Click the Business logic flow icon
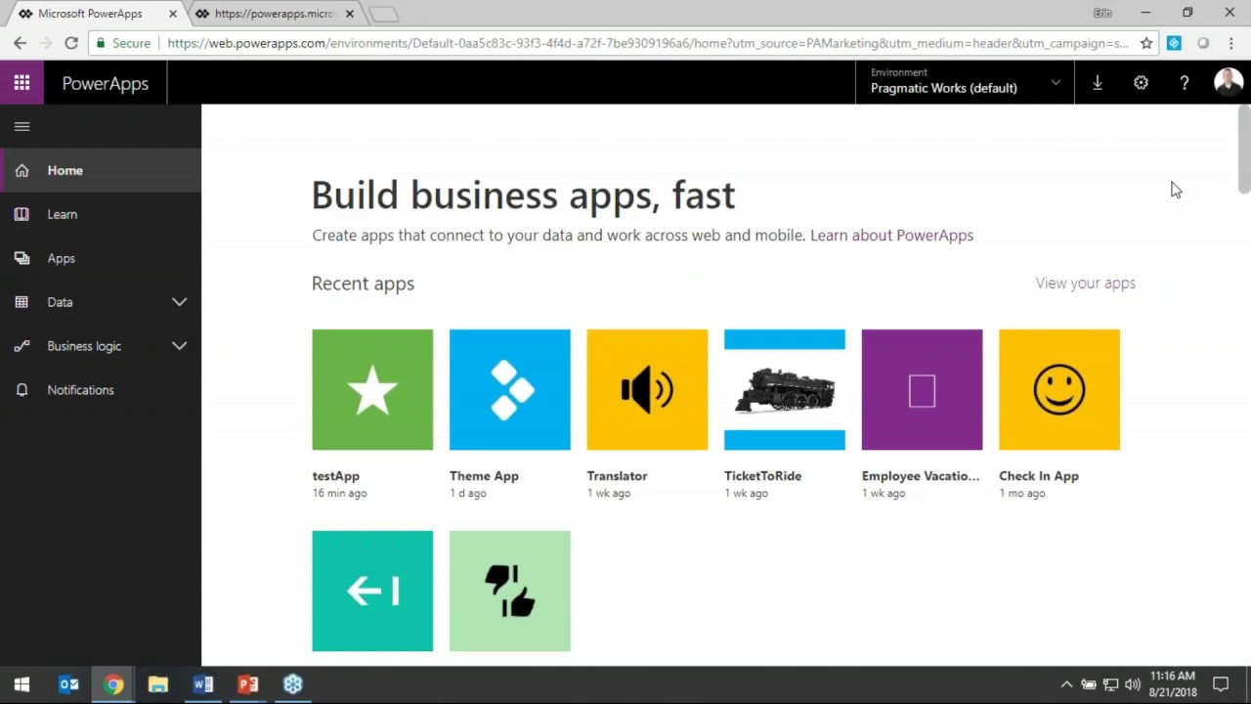The image size is (1251, 704). point(22,346)
